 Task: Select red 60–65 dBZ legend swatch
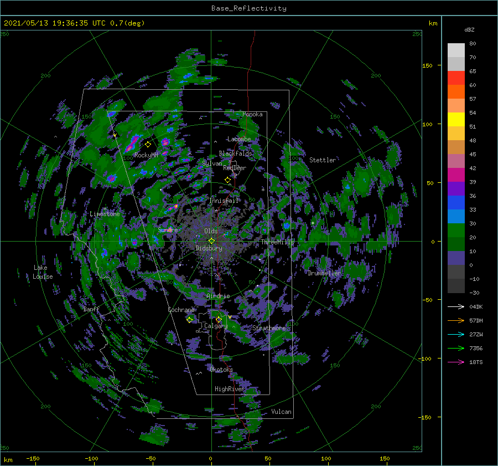(456, 78)
